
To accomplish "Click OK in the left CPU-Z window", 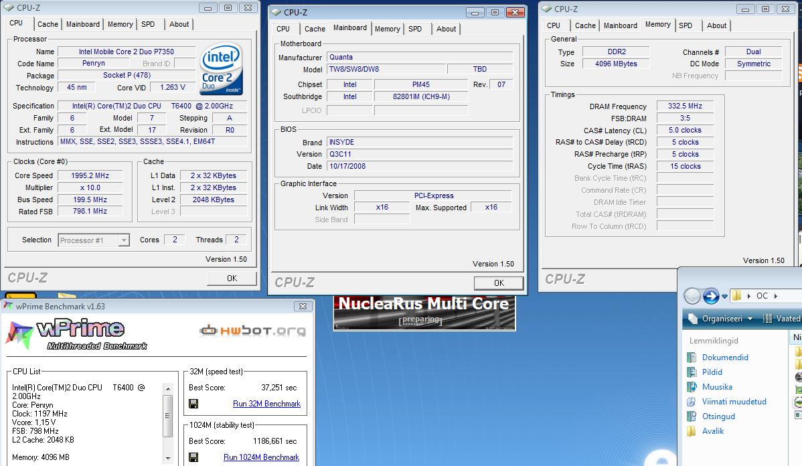I will click(232, 279).
